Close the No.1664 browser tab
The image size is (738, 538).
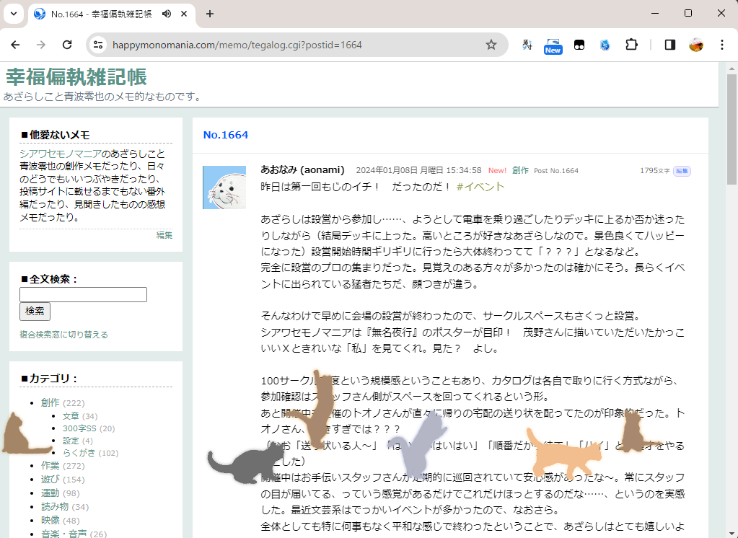coord(185,14)
